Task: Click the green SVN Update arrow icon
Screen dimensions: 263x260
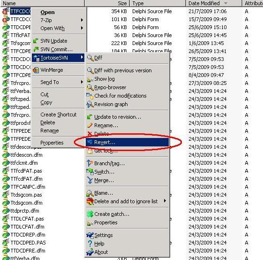Action: click(x=36, y=41)
